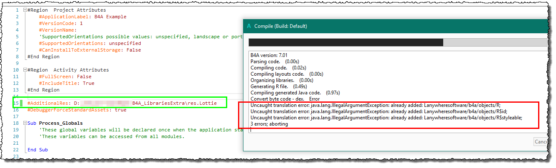556x168 pixels.
Task: Click 'Convert byte code - dex. Error' line
Action: tap(285, 99)
